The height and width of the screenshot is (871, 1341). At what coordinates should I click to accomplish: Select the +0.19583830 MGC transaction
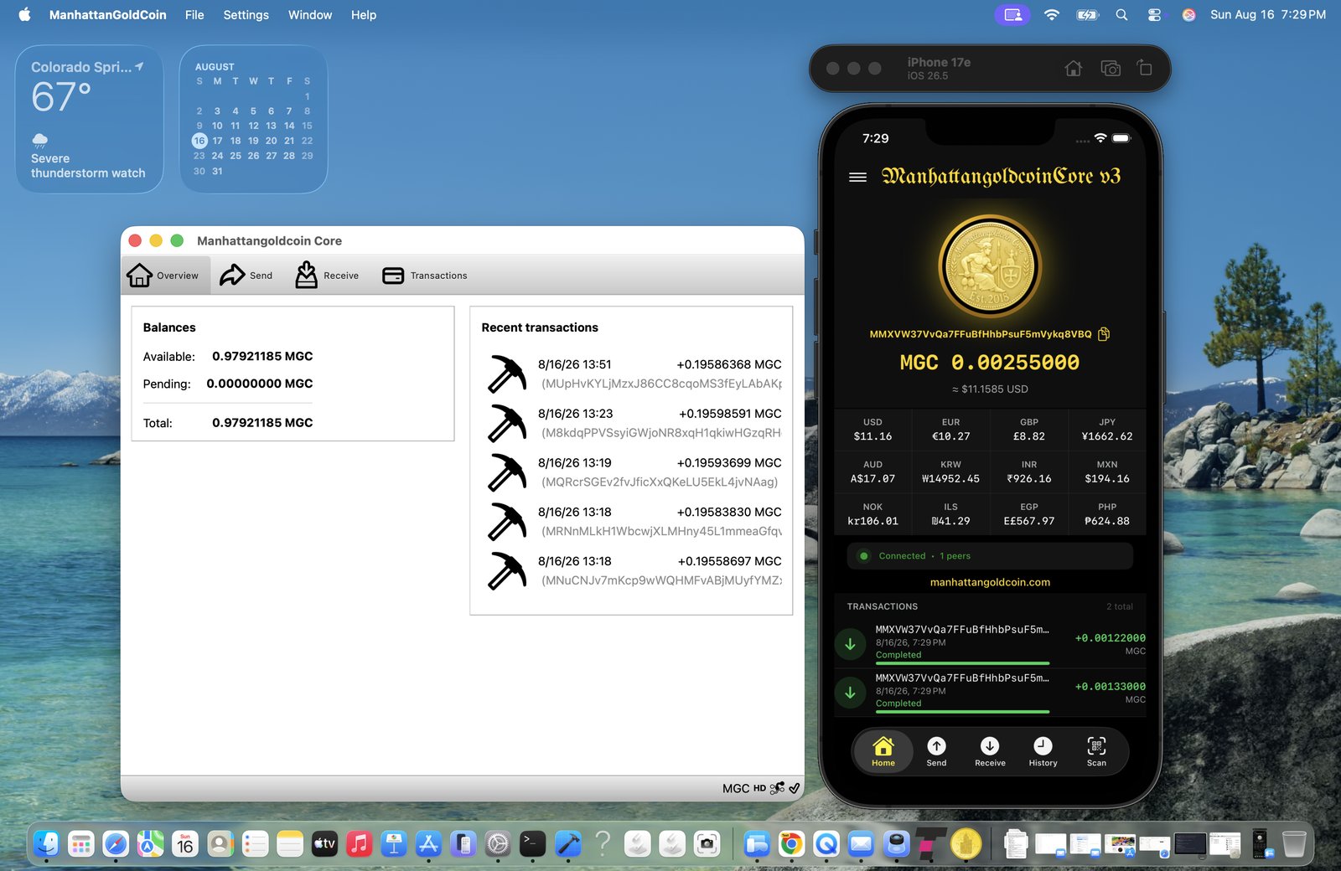(634, 522)
